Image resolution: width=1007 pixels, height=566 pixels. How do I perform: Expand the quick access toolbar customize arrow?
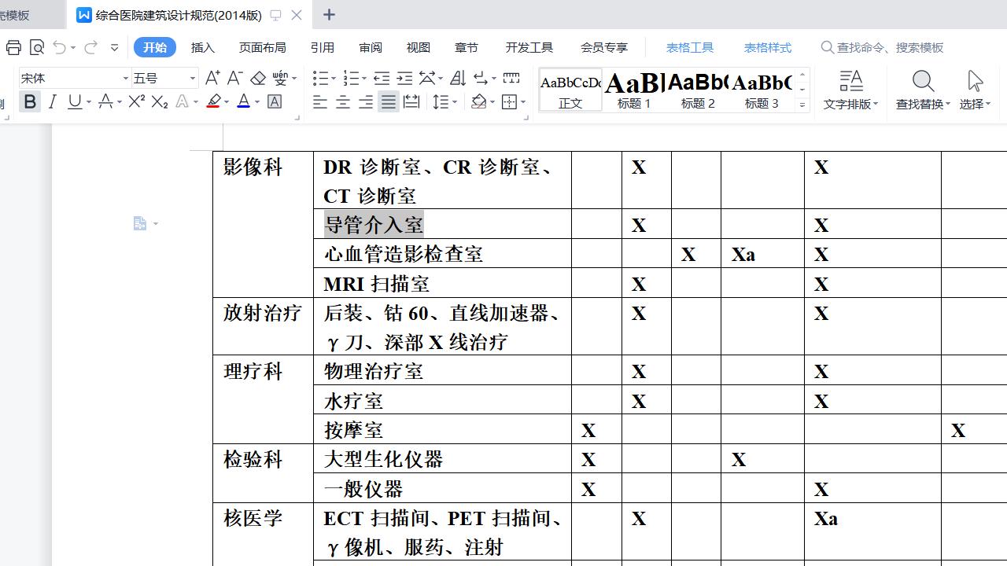coord(114,48)
